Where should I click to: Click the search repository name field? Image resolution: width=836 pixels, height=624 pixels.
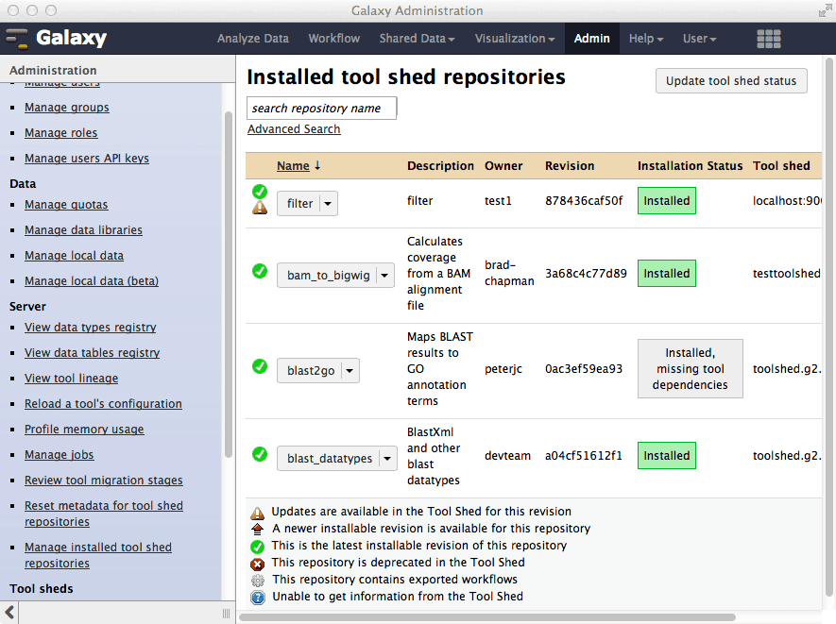pos(321,109)
